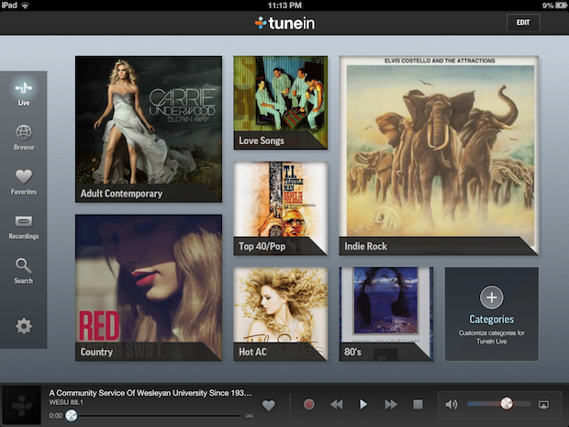Click the volume slider knob

tap(507, 404)
